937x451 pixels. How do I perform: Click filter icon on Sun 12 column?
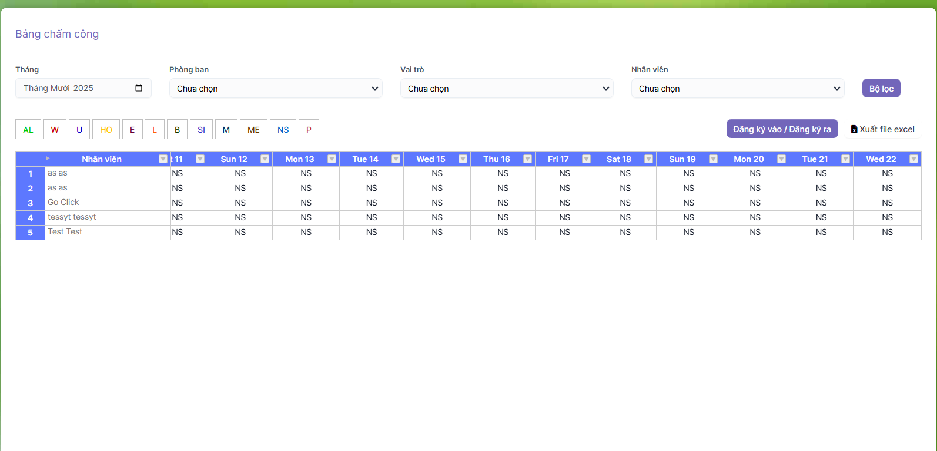pyautogui.click(x=265, y=159)
